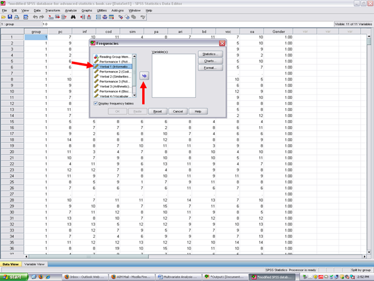This screenshot has height=281, width=374.
Task: Open the Charts... options
Action: pos(210,61)
